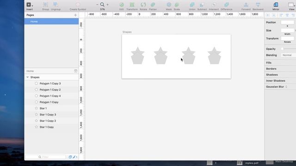The width and height of the screenshot is (296, 166).
Task: Select the Star 1 Copy 2 layer
Action: [x=51, y=121]
